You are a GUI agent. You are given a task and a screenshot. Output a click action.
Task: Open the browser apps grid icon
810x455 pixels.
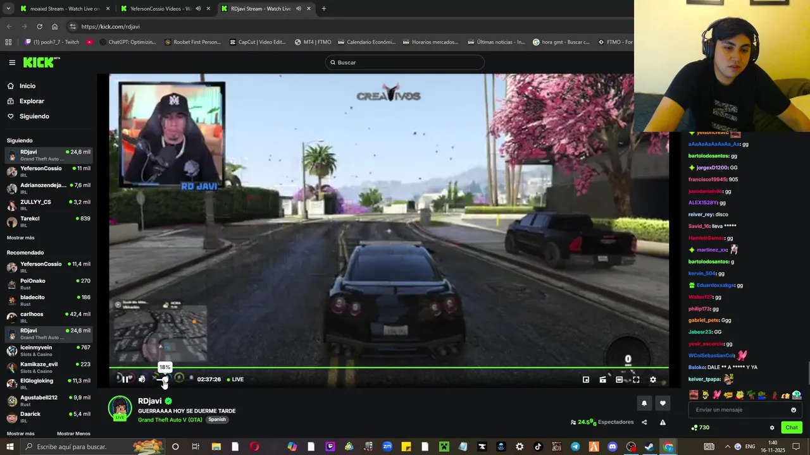pos(8,42)
